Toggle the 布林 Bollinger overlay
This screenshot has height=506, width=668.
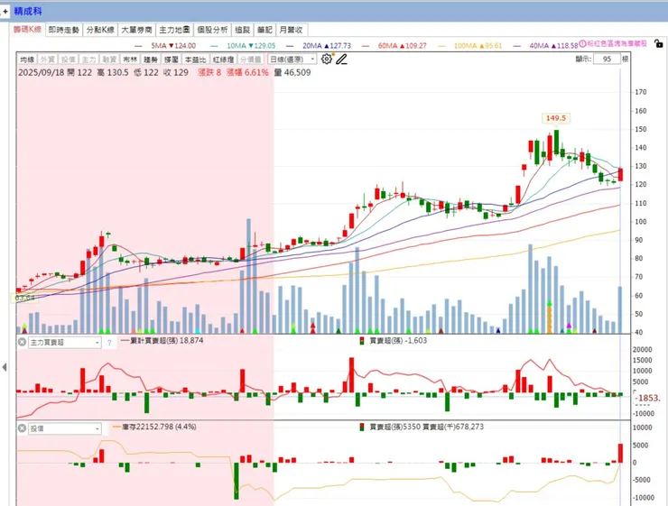(130, 60)
